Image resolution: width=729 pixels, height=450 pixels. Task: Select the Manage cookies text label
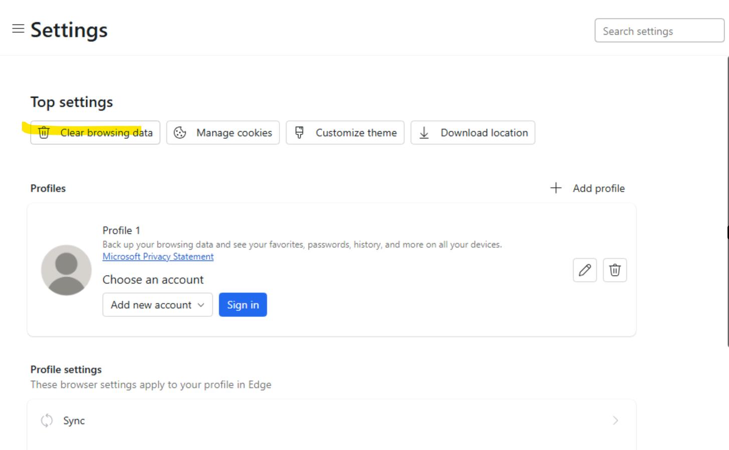coord(234,133)
